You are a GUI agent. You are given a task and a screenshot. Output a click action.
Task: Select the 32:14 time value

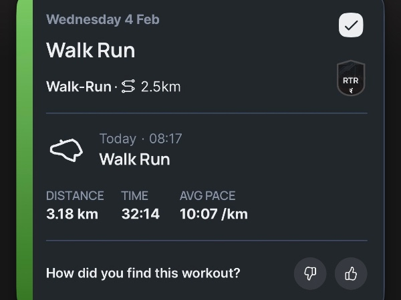(x=140, y=214)
